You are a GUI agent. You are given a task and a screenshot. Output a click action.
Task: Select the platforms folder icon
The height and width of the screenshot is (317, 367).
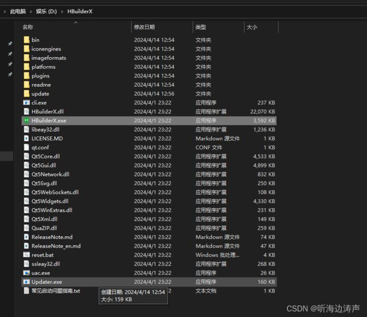pyautogui.click(x=27, y=67)
